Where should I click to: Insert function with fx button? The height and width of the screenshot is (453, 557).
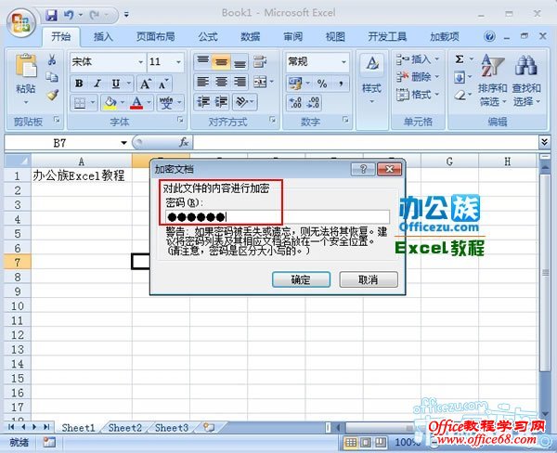[184, 143]
